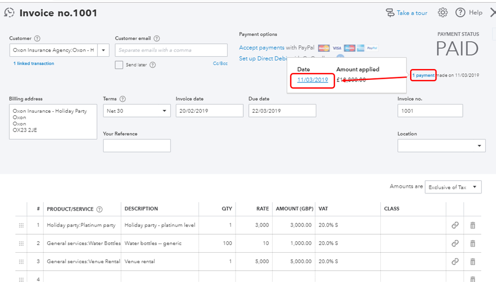Click the quantity 100 cell

(x=217, y=243)
